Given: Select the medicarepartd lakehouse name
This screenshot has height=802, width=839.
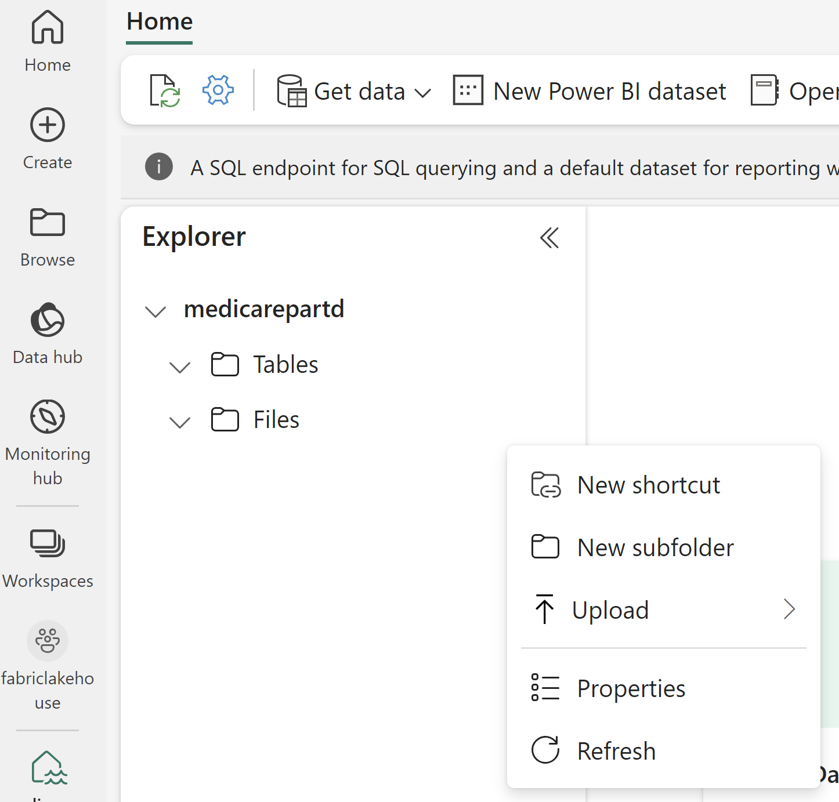Looking at the screenshot, I should (x=264, y=309).
